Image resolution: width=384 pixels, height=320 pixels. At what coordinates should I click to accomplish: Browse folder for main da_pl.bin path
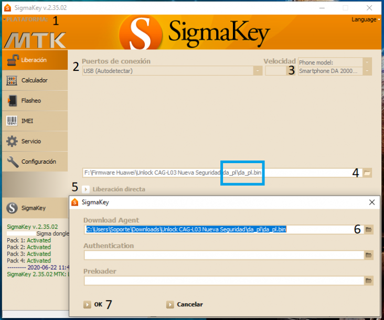(x=367, y=173)
